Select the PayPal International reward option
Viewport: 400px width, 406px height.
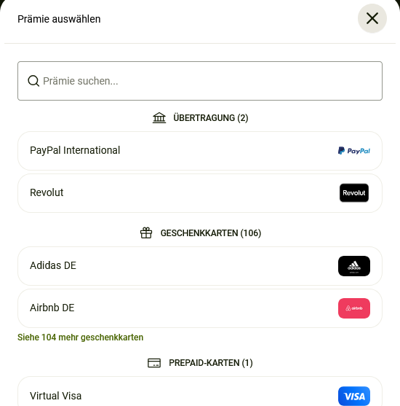[200, 151]
